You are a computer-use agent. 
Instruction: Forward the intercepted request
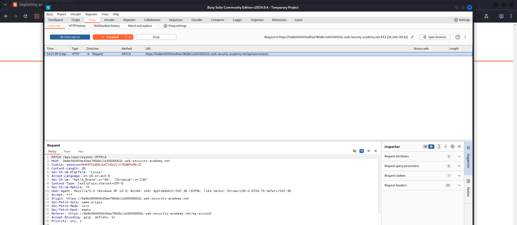[x=110, y=37]
